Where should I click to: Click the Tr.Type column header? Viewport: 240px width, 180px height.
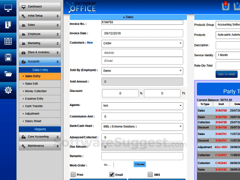205,104
